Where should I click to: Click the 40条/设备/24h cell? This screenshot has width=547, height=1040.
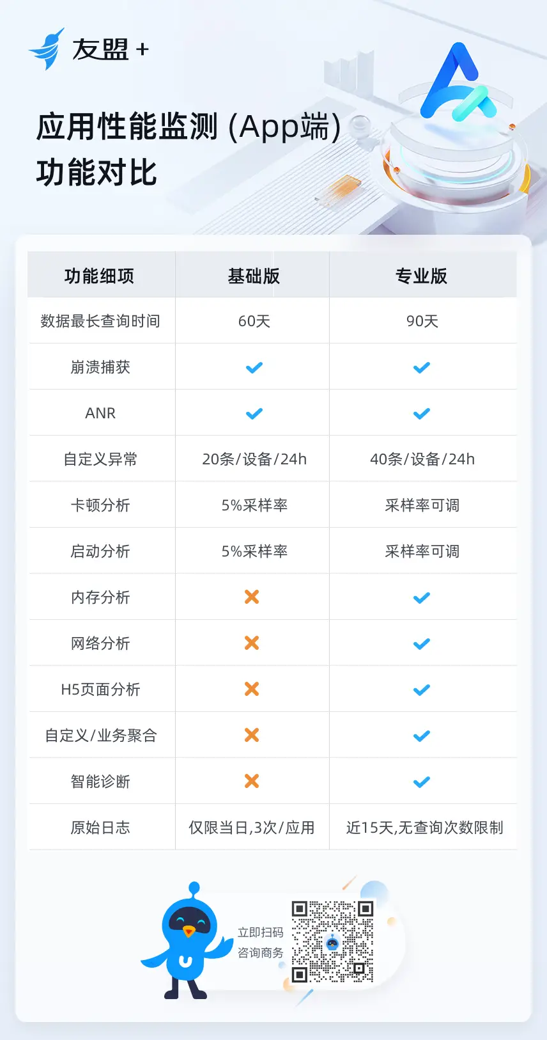click(x=422, y=459)
